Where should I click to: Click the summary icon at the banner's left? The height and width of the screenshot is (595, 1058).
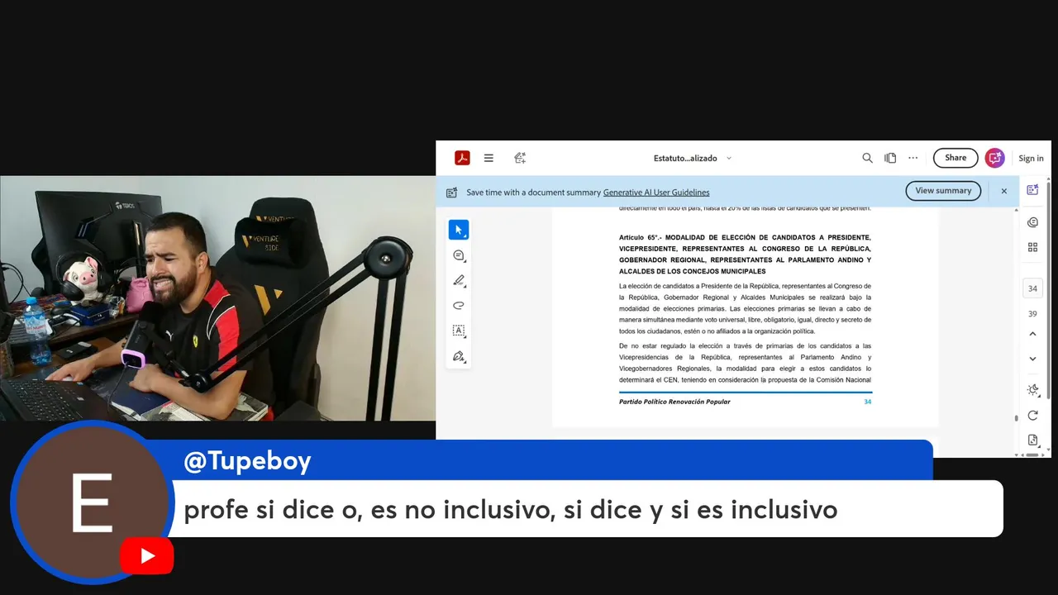click(x=451, y=193)
